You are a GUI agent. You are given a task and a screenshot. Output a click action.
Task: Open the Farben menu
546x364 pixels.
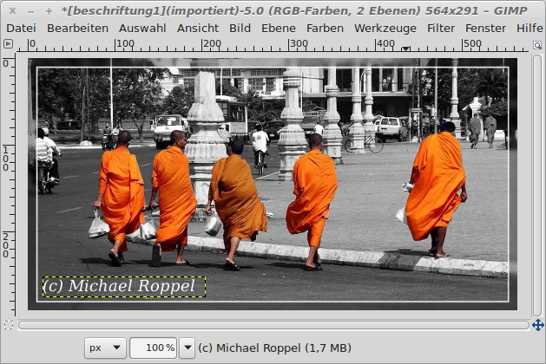point(325,28)
